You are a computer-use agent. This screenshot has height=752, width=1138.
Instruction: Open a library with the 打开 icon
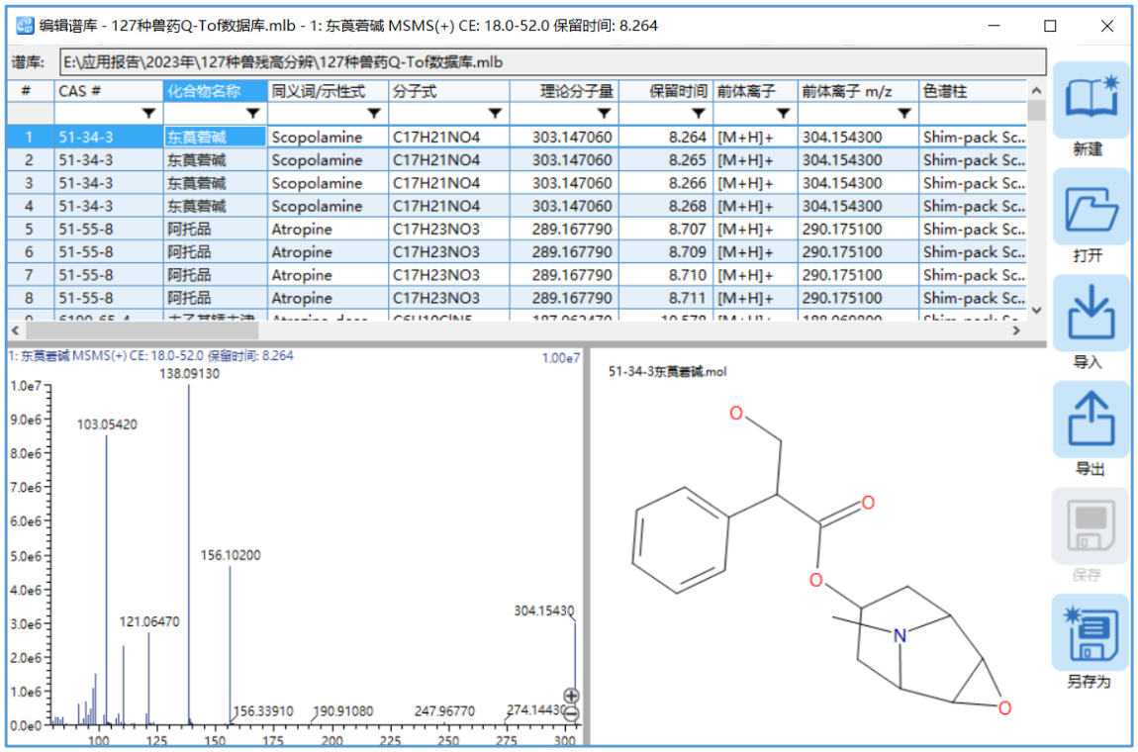tap(1090, 209)
